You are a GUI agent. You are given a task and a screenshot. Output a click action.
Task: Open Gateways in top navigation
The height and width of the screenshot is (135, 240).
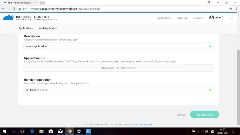[x=182, y=18]
